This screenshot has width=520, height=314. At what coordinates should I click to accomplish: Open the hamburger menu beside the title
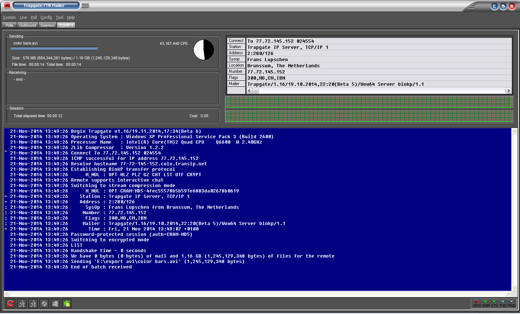coord(85,6)
